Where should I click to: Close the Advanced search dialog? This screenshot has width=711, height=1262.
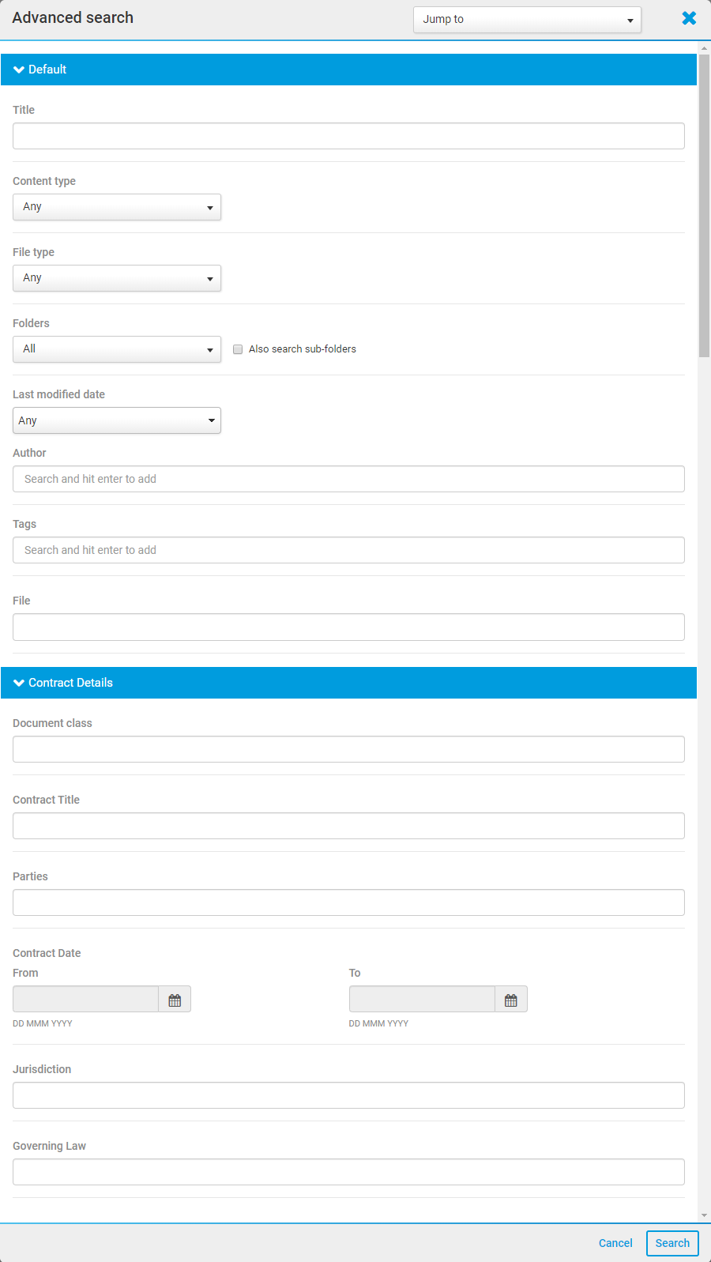(689, 18)
